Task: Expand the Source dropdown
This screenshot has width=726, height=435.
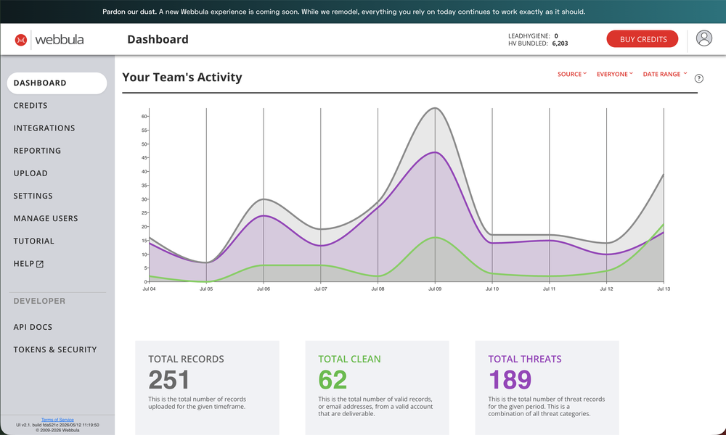Action: coord(572,74)
